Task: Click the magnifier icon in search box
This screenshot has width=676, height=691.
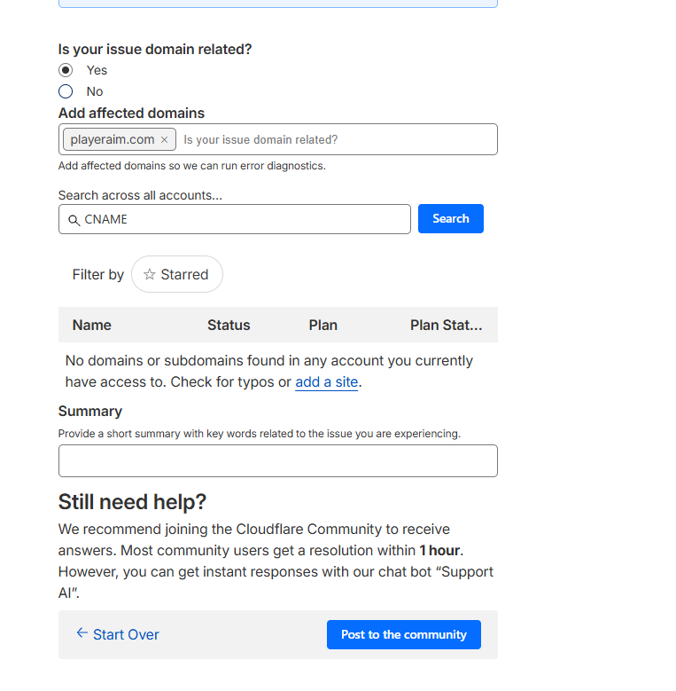Action: point(74,220)
